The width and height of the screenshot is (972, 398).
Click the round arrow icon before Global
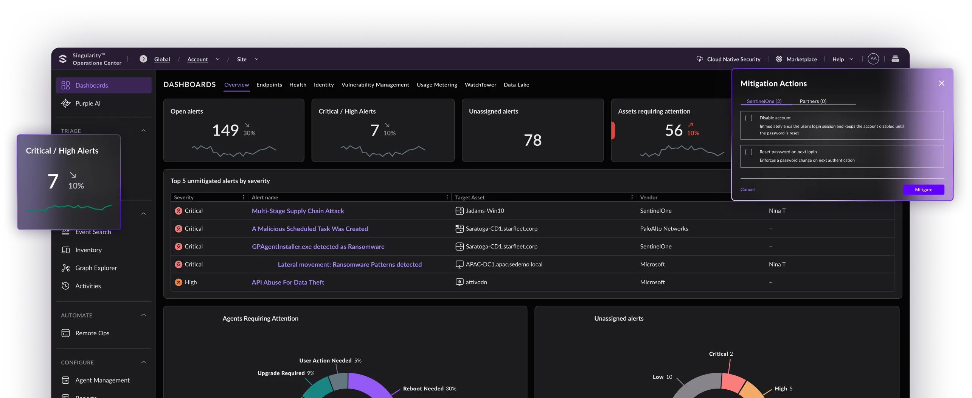coord(143,59)
